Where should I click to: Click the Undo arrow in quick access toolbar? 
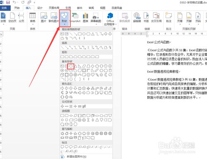pos(14,2)
